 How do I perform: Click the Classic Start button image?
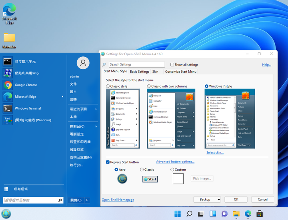150,179
